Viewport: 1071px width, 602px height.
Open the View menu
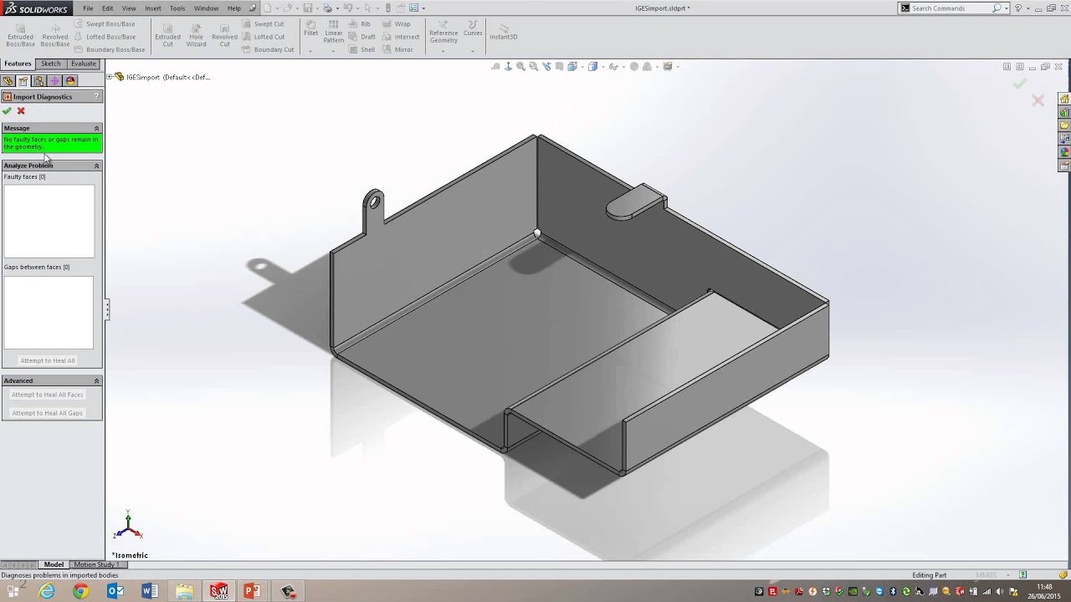point(129,8)
